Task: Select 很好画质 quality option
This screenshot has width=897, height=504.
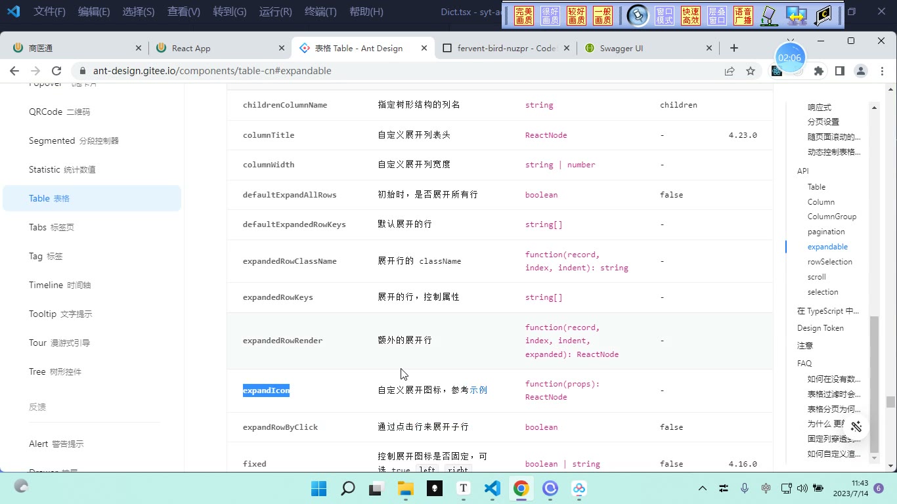Action: coord(550,16)
